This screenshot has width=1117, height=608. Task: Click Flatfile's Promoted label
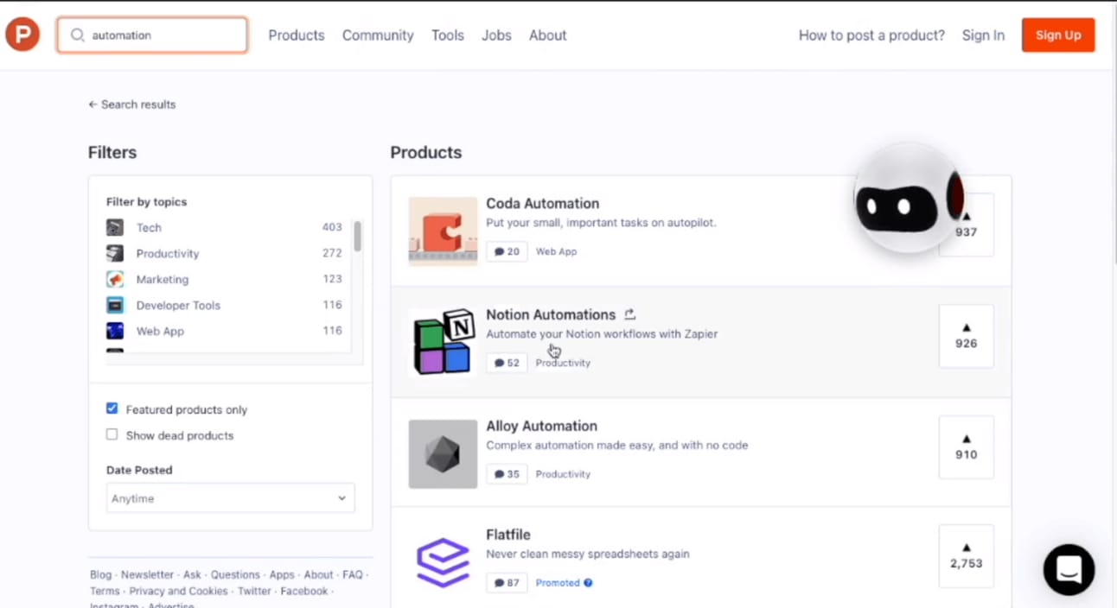click(558, 583)
